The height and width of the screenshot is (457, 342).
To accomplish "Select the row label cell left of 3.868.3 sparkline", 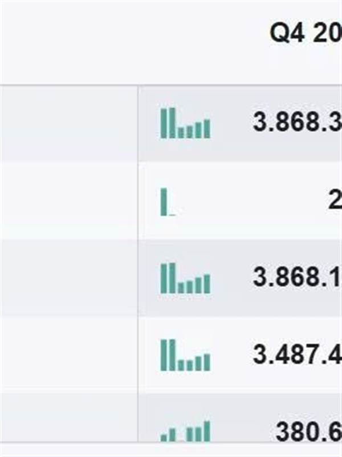I will tap(68, 123).
